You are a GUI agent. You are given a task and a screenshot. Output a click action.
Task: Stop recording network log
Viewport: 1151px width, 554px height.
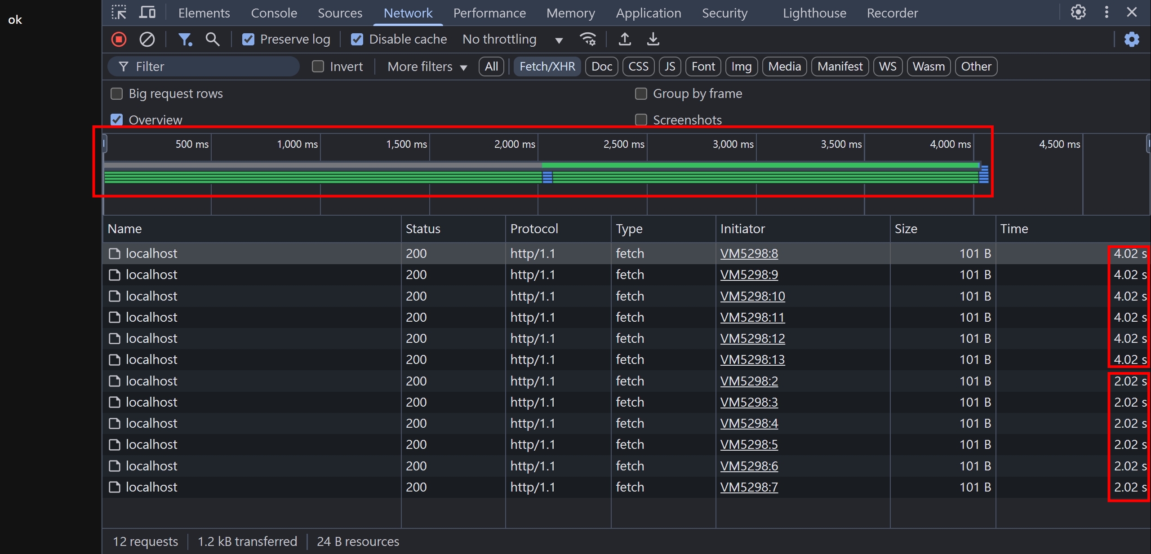[119, 40]
